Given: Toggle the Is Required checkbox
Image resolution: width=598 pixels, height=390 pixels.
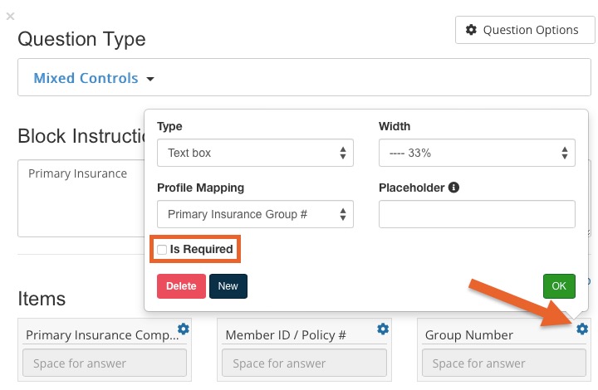Looking at the screenshot, I should coord(162,250).
